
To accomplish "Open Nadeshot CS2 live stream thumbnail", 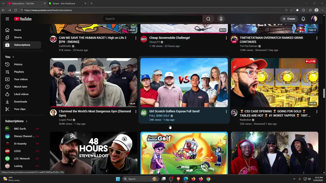I will pos(275,83).
